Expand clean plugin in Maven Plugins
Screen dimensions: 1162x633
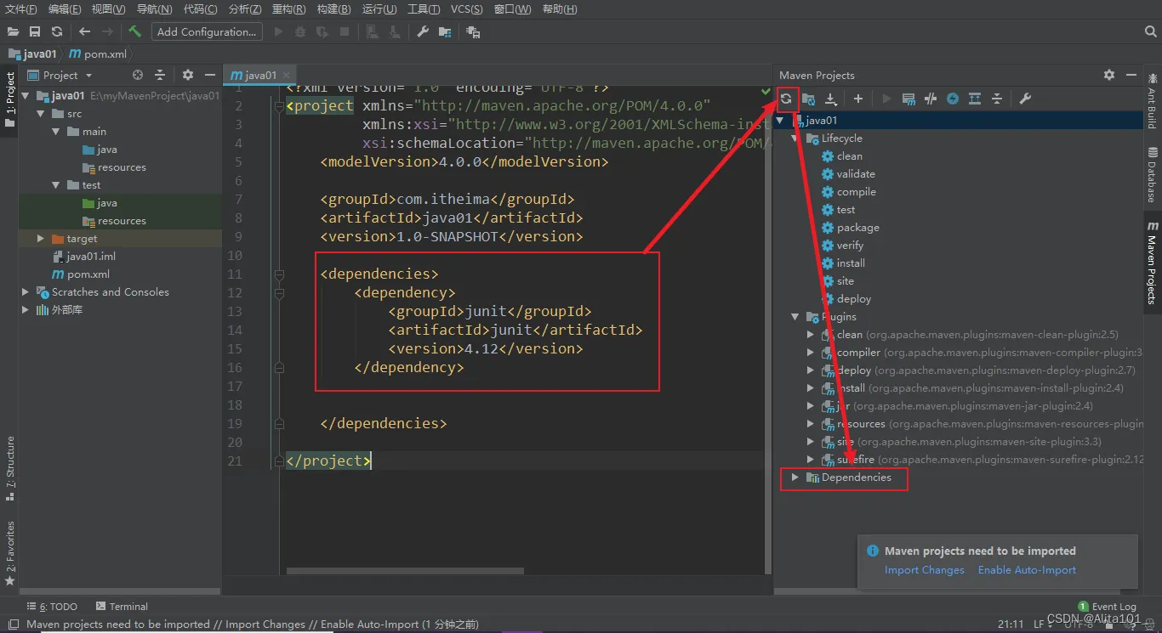(x=811, y=334)
